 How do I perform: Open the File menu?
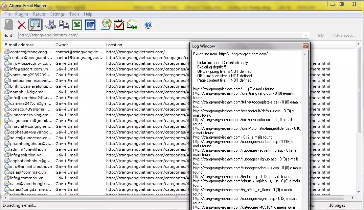7,14
